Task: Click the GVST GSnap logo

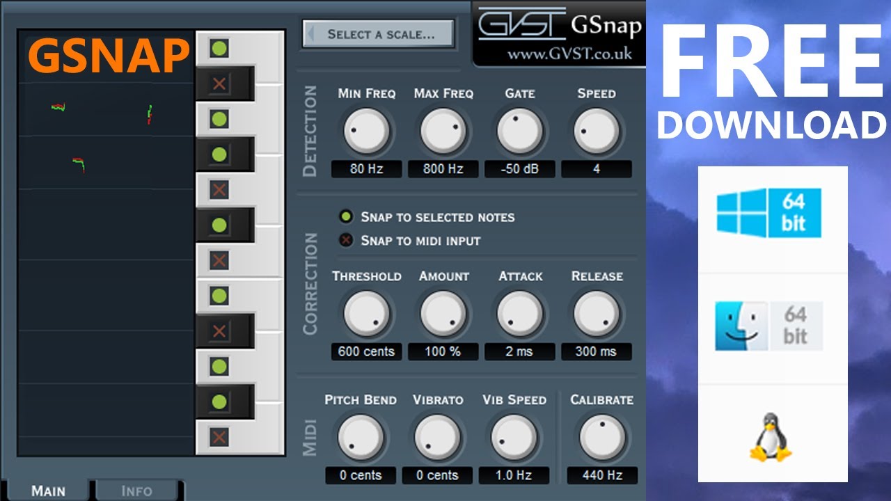Action: point(560,25)
